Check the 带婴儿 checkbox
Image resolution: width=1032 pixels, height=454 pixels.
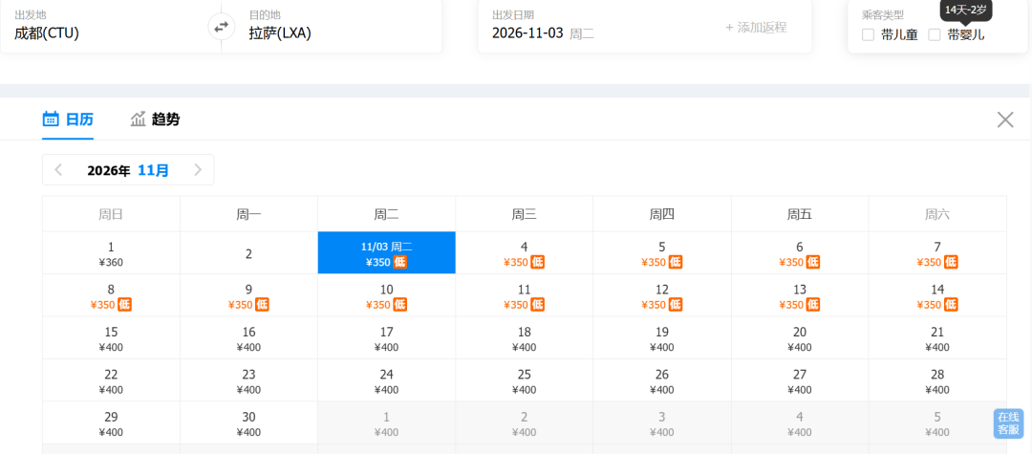coord(935,34)
